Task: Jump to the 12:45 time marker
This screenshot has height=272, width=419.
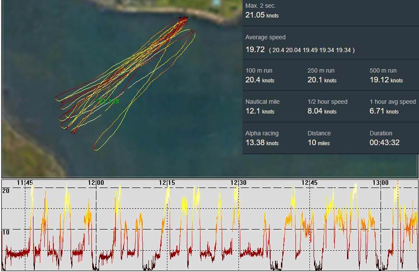Action: coord(309,183)
